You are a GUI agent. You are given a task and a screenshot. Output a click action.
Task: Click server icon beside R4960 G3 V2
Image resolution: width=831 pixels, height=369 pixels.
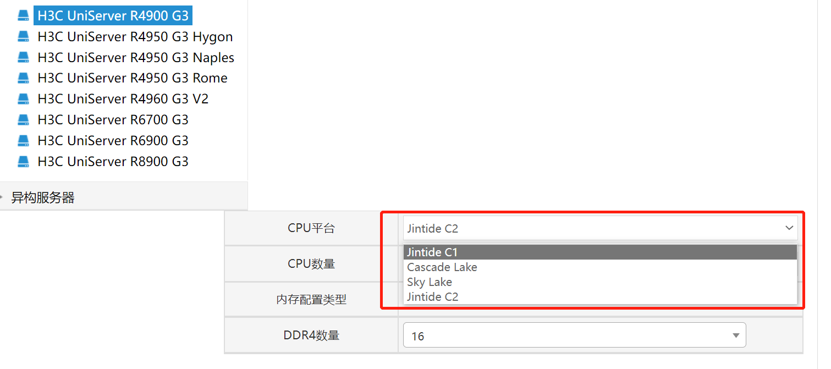23,99
